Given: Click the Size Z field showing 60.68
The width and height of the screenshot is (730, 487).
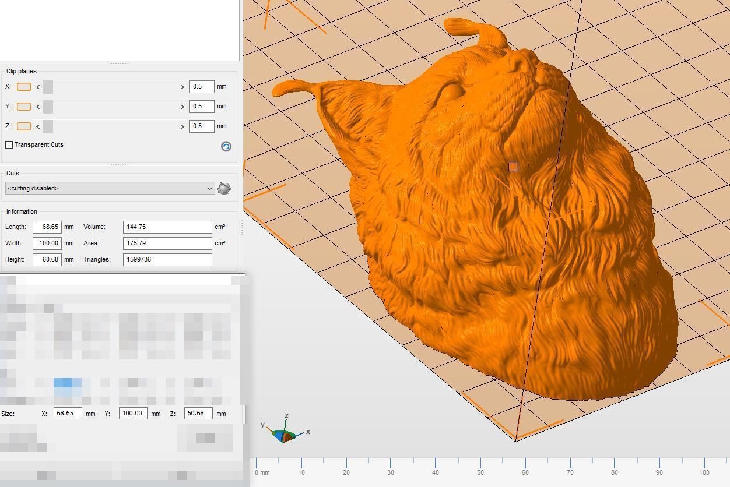Looking at the screenshot, I should (198, 414).
